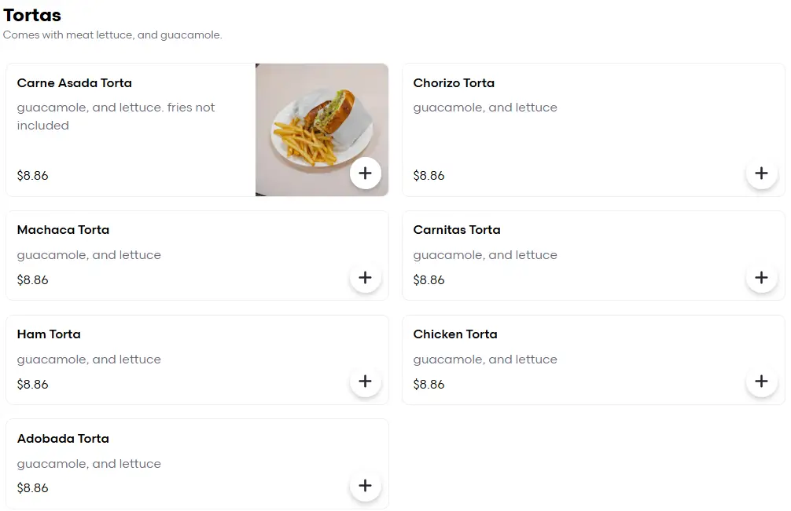
Task: Open the Chorizo Torta item title
Action: pyautogui.click(x=454, y=83)
